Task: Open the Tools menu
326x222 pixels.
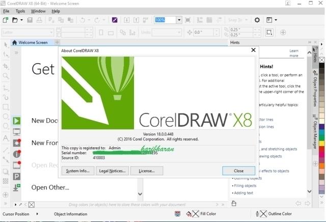Action: click(20, 11)
